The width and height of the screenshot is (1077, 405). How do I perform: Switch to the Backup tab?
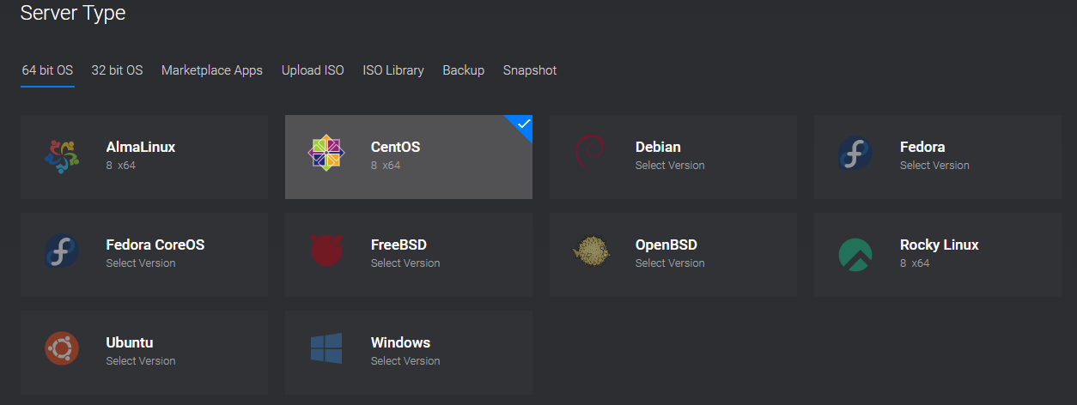(464, 70)
